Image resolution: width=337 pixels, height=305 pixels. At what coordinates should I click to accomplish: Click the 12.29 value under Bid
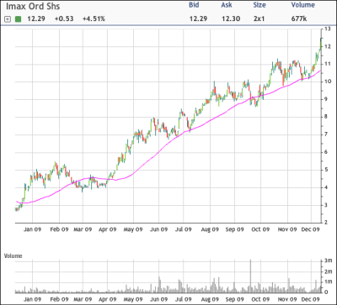198,19
